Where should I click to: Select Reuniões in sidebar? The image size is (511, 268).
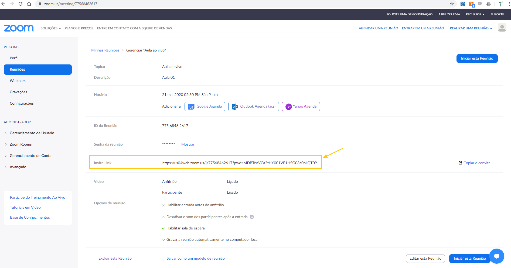click(x=38, y=70)
